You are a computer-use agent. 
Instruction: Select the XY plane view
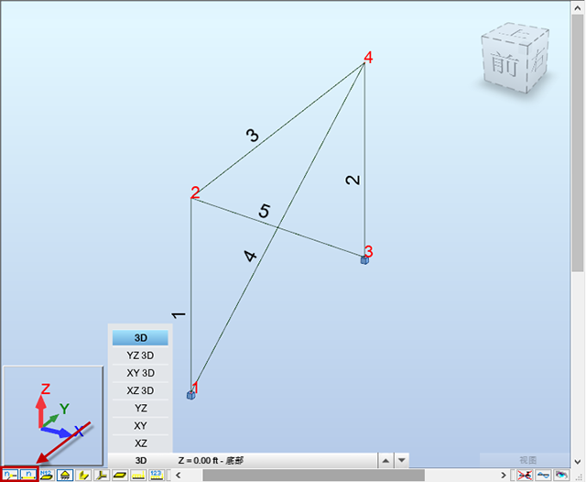(x=140, y=425)
